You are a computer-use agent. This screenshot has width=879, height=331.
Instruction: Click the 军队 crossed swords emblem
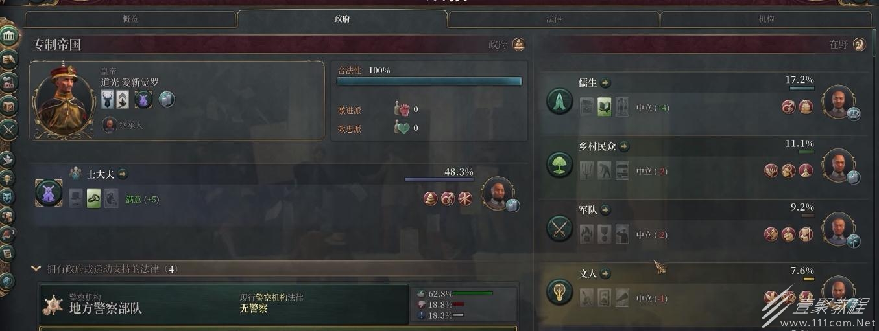pyautogui.click(x=559, y=228)
